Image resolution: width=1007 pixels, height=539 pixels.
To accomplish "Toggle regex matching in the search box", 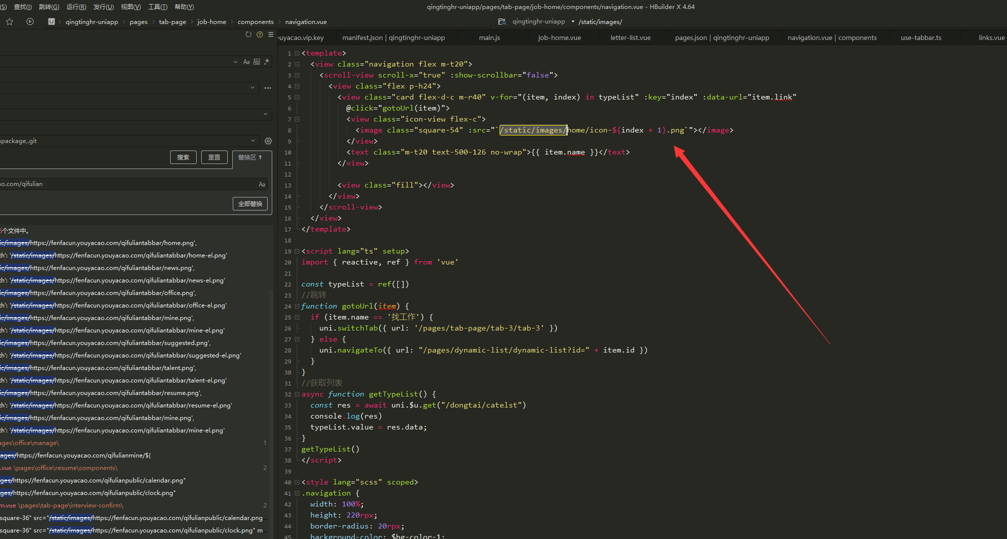I will (x=267, y=61).
